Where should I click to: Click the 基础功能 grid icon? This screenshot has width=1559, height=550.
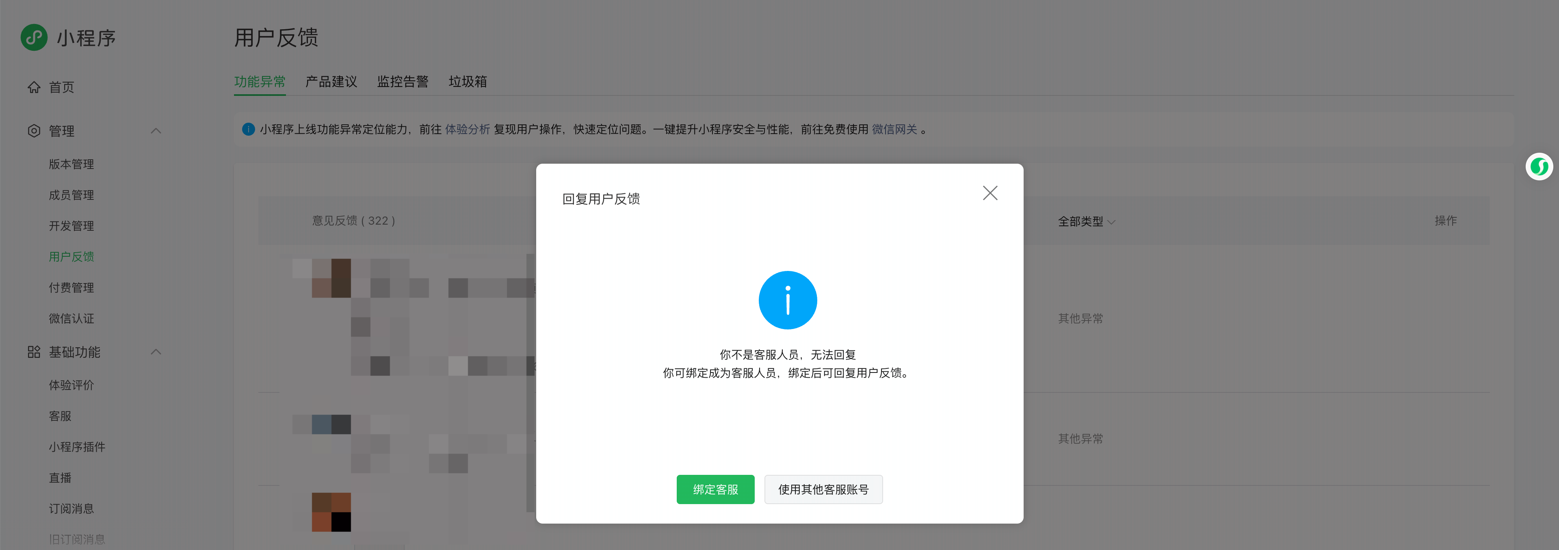point(34,351)
